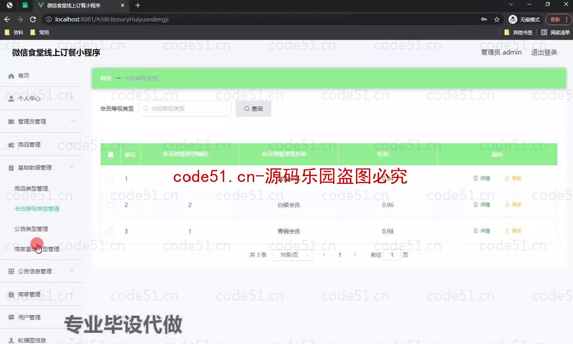Open 会员等级类型管理 submenu item
Screen dimensions: 573x344
click(37, 209)
